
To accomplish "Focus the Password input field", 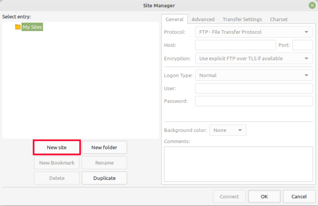I will pos(254,101).
